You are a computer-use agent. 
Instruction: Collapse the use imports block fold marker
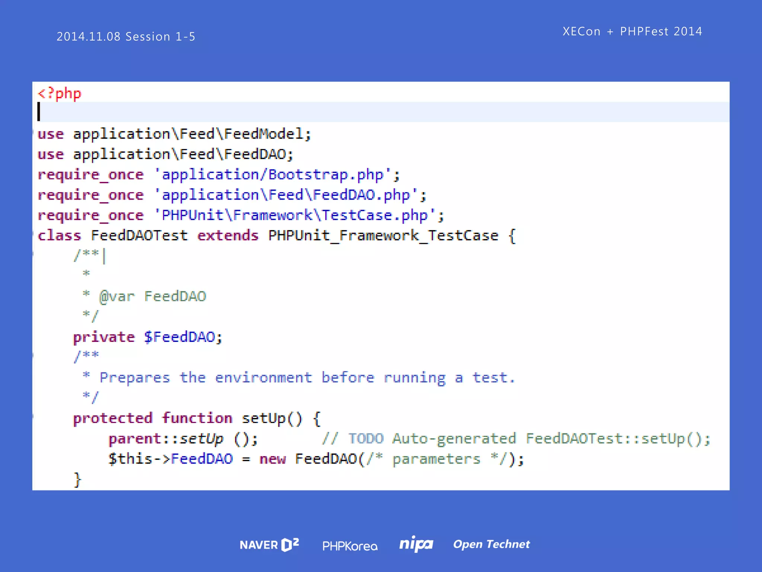(33, 131)
